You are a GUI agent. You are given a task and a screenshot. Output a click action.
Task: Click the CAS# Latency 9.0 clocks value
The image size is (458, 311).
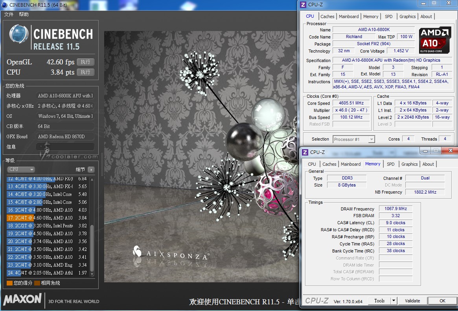click(x=396, y=223)
